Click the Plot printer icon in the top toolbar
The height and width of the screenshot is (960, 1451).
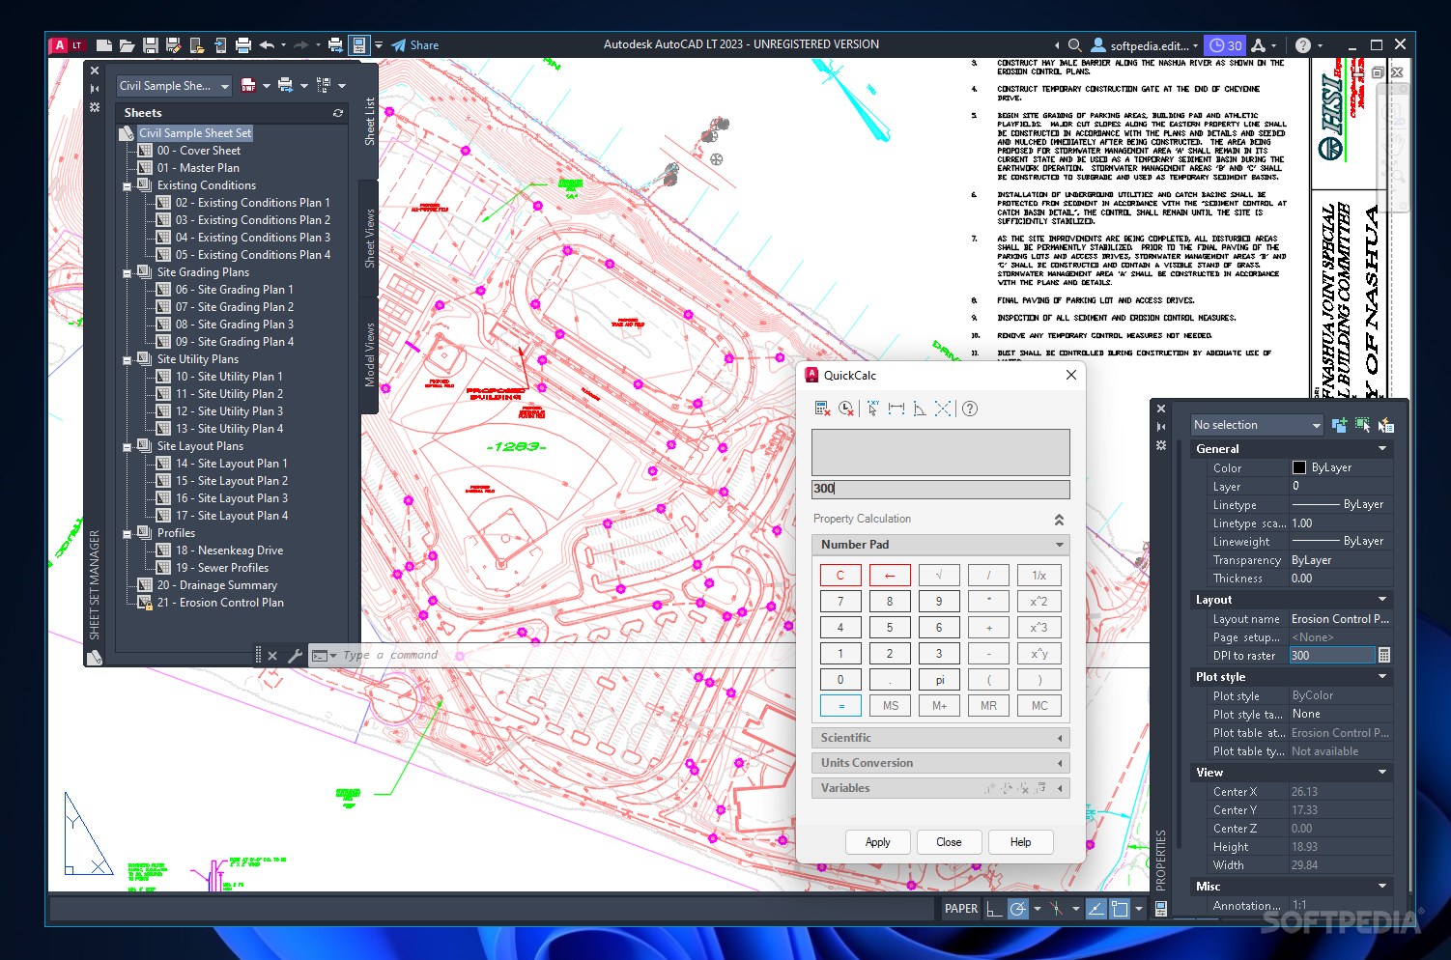click(x=243, y=44)
